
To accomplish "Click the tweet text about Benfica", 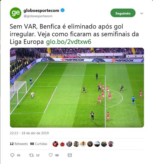I will [74, 34].
